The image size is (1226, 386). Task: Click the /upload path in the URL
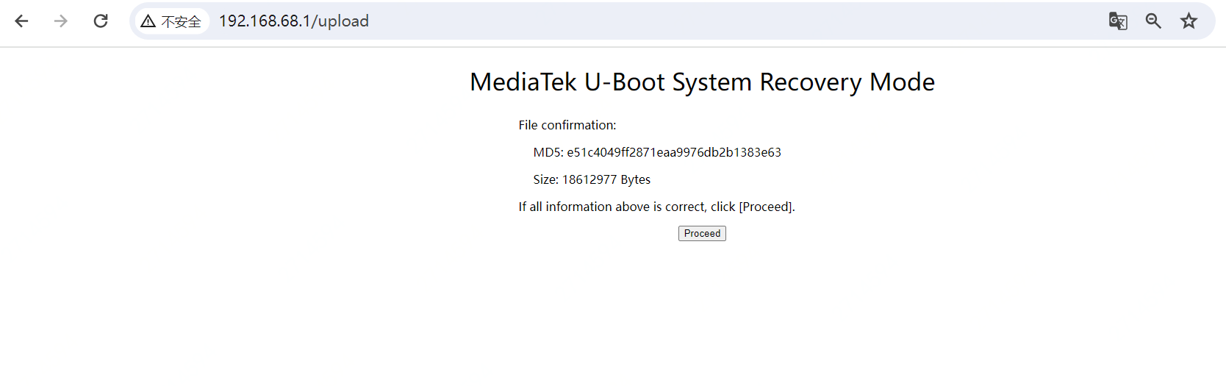point(340,21)
